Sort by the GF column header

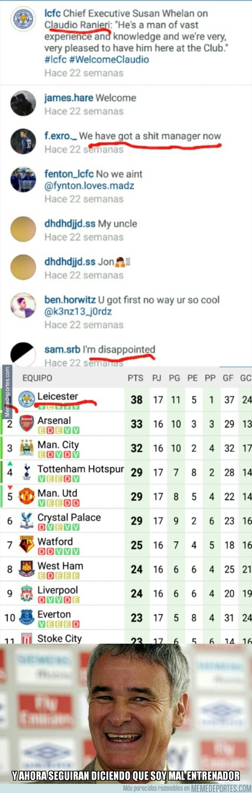coord(228,378)
